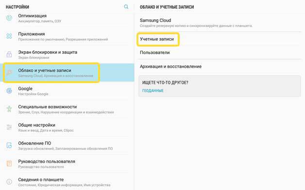Viewport: 305px width, 190px height.
Task: Select Облако и учетные записи in sidebar
Action: pos(67,73)
